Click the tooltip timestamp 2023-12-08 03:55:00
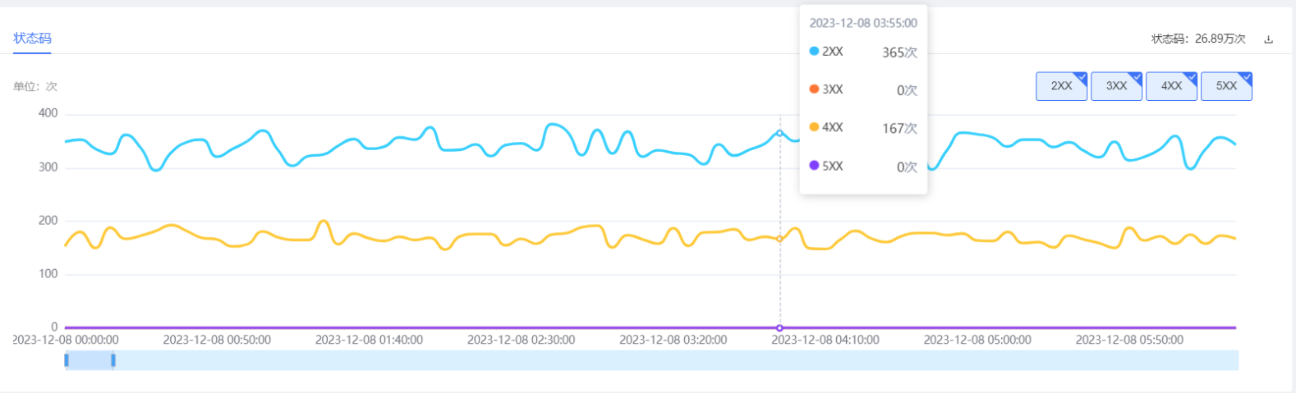This screenshot has height=393, width=1296. coord(863,23)
